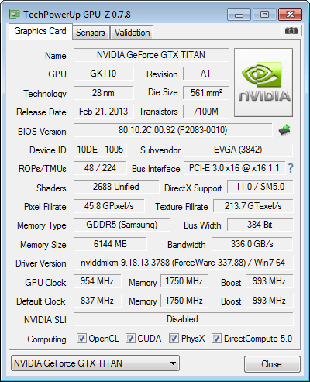This screenshot has width=310, height=382.
Task: Click the Computing label
Action: [x=46, y=339]
